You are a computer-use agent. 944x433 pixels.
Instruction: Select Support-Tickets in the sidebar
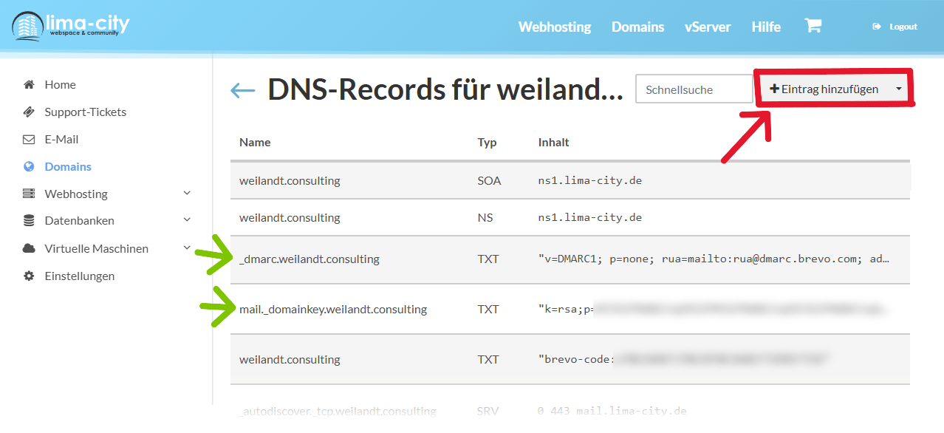[85, 112]
